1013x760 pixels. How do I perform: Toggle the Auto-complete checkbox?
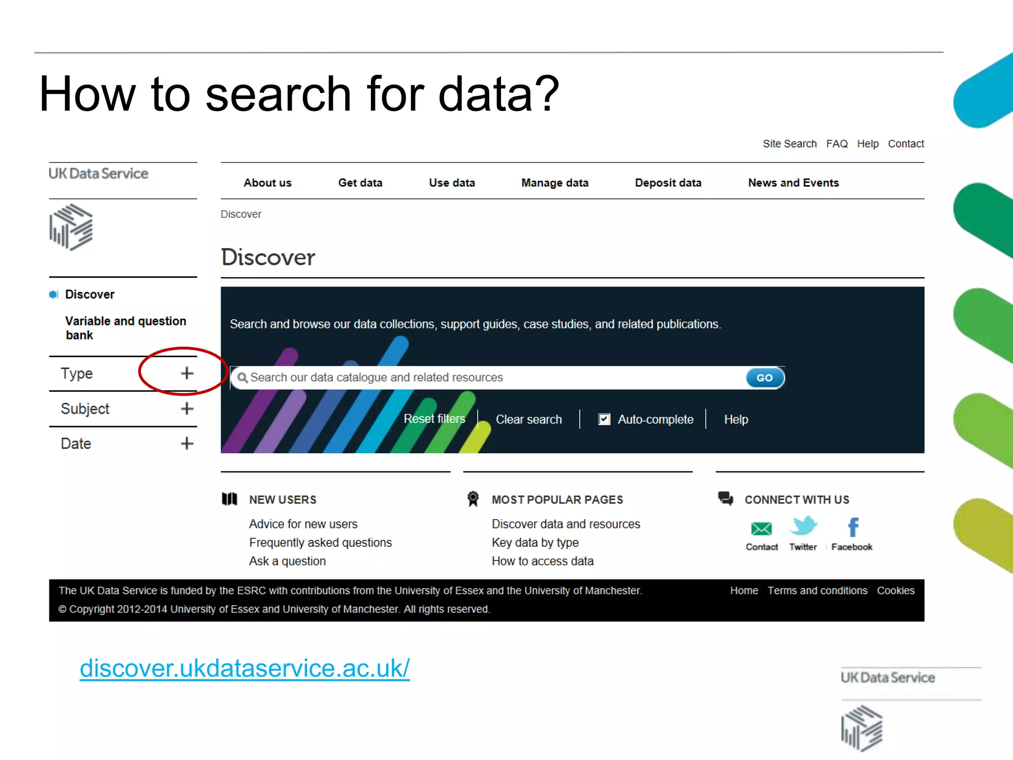(x=604, y=419)
